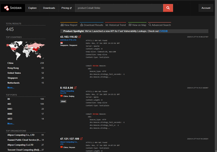Viewport: 217px width, 152px height.
Task: Expand More under Top Countries
Action: 11,87
